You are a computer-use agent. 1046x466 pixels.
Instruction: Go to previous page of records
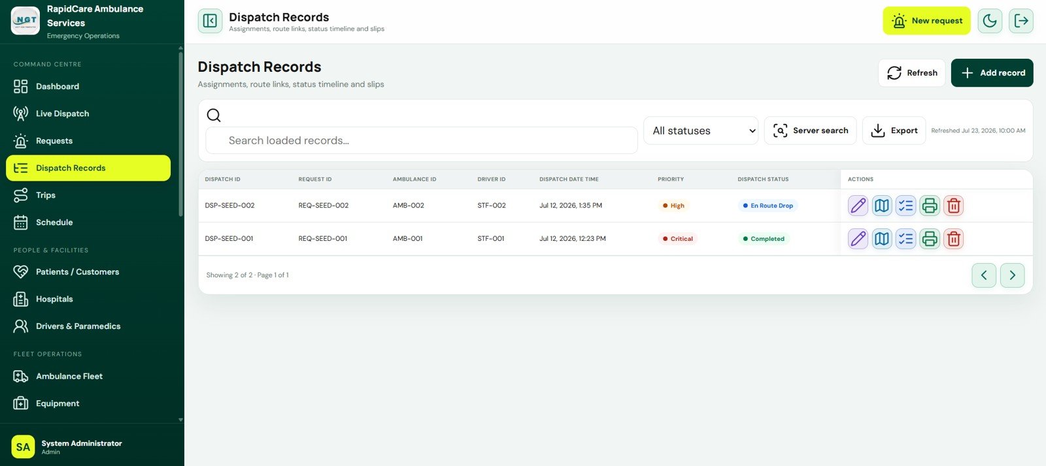[984, 275]
